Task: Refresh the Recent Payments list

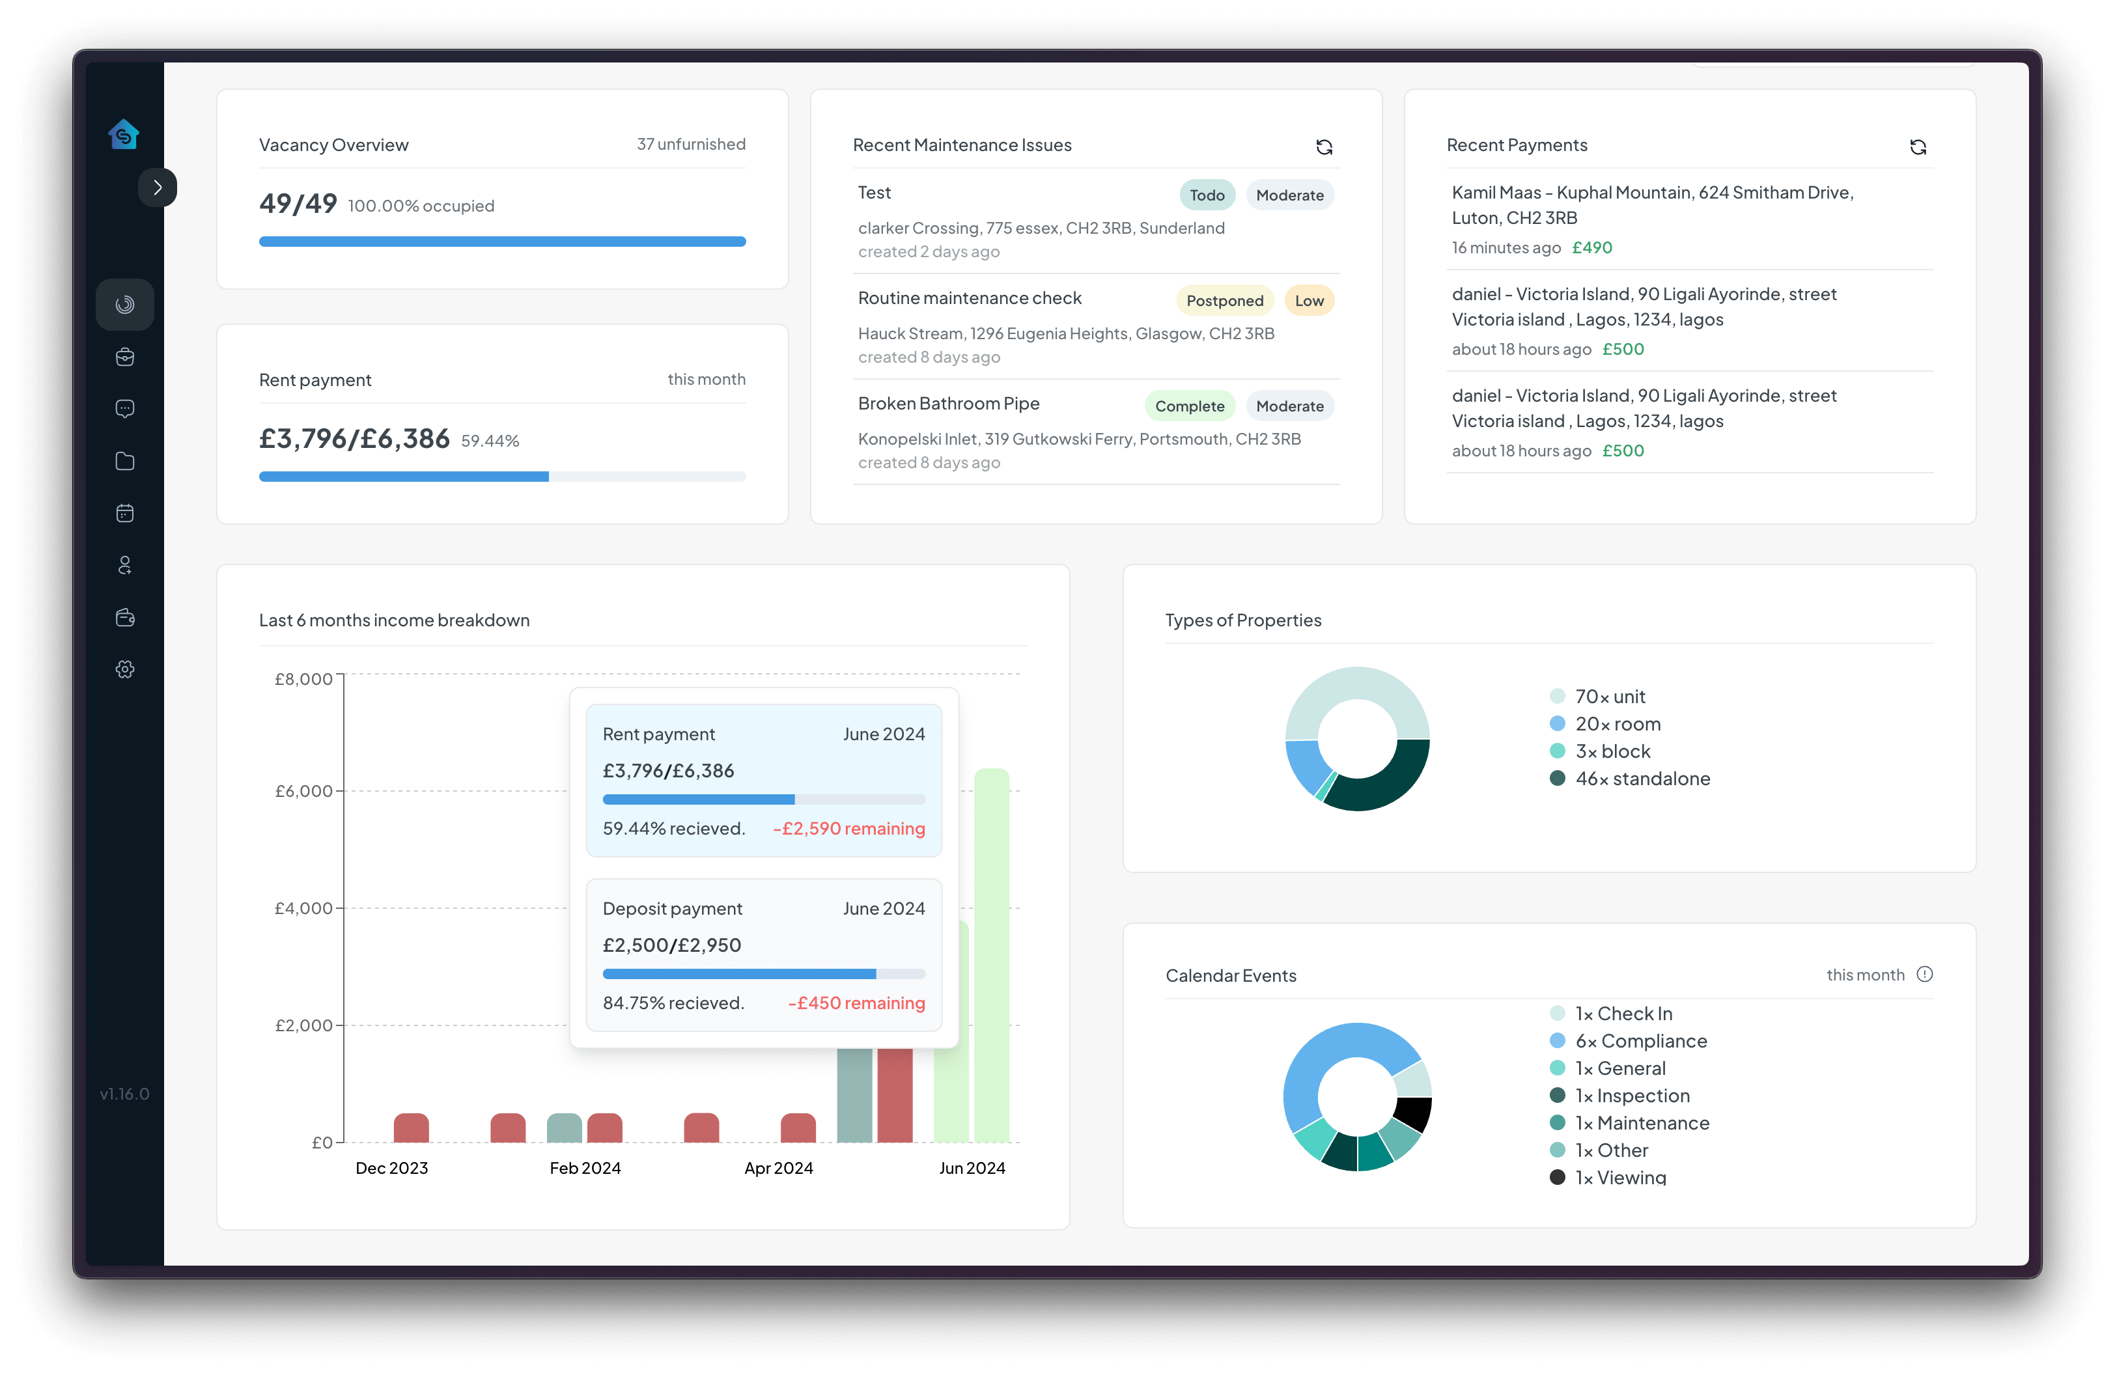Action: 1918,147
